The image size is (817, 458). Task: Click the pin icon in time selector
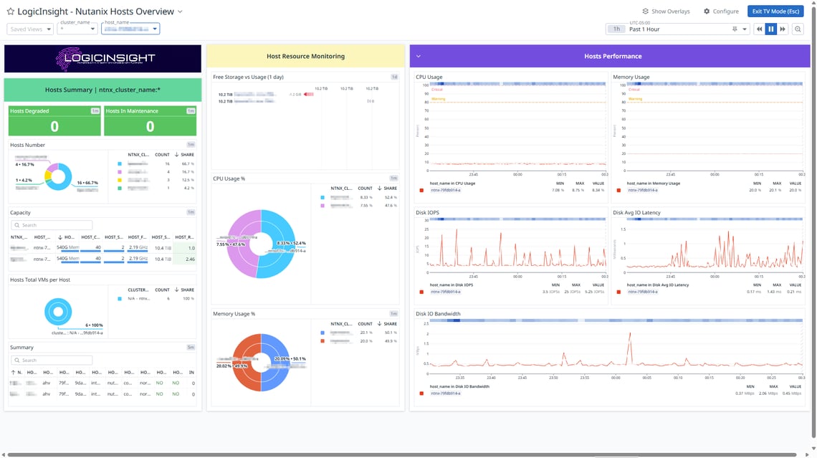pos(735,29)
